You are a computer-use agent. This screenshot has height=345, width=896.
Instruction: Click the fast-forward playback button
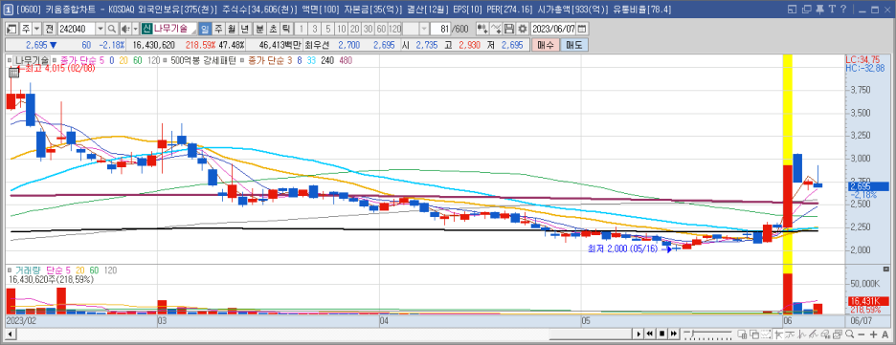(x=674, y=334)
